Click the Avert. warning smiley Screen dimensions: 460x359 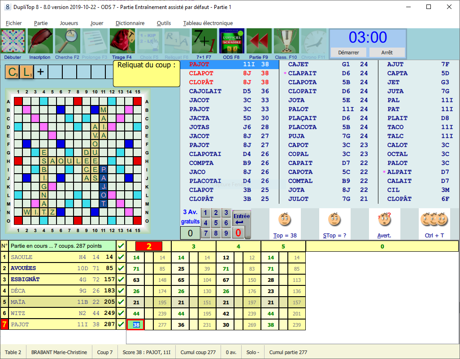pos(384,220)
